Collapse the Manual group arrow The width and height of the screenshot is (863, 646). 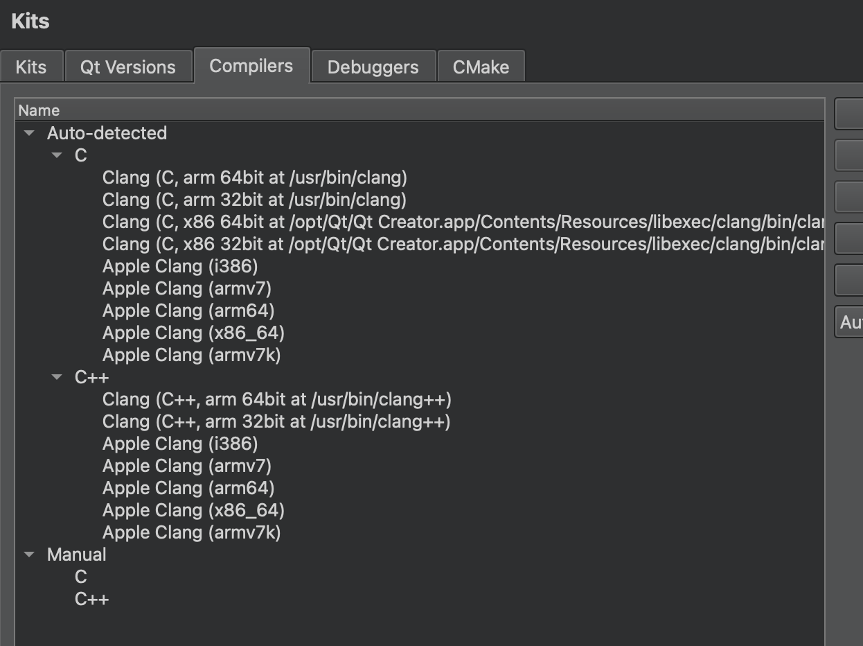coord(29,555)
